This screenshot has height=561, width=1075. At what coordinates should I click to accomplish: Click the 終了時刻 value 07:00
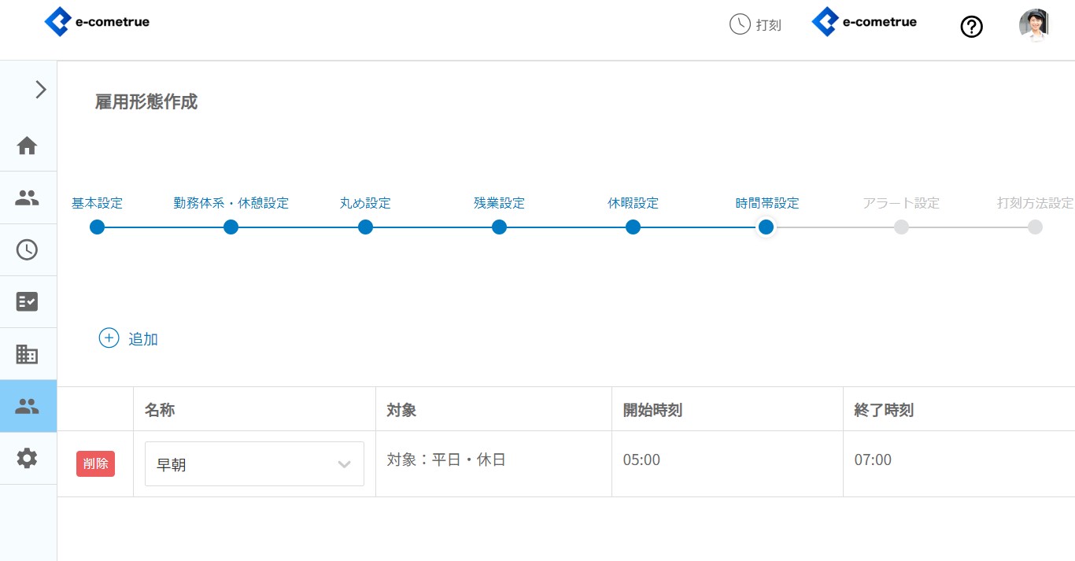pos(873,460)
